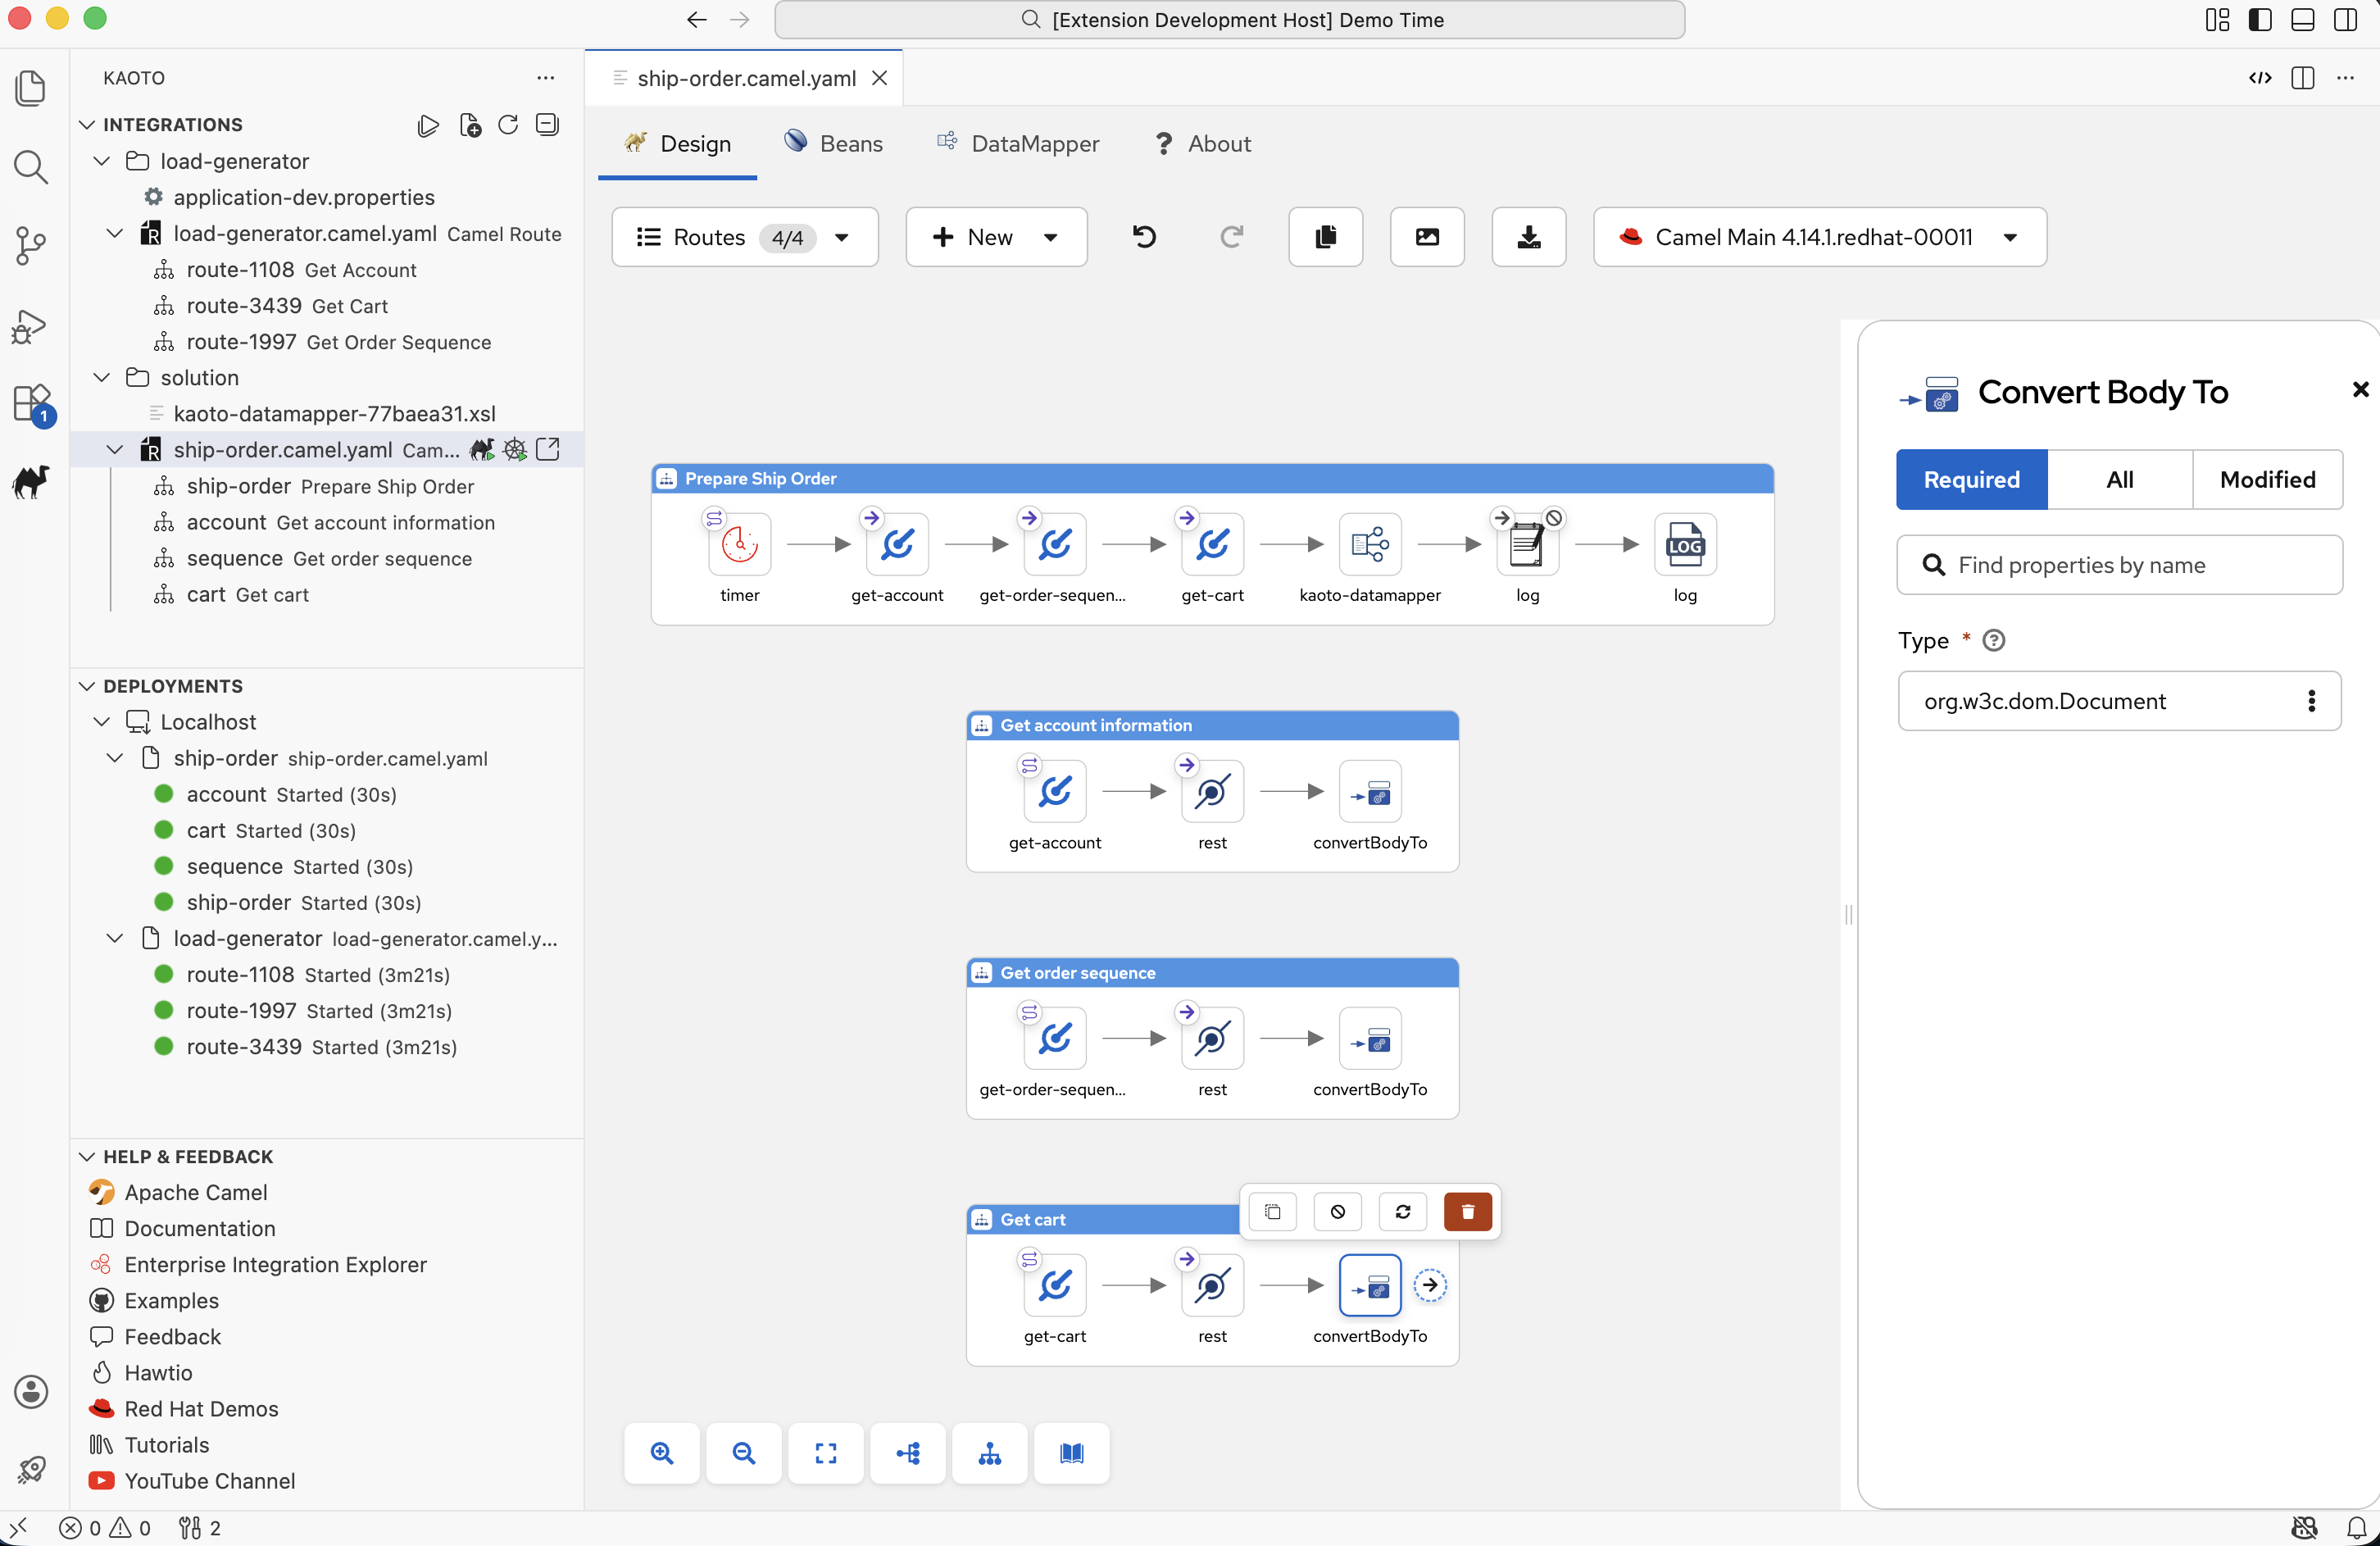Open the Kaoto camel view icon
The image size is (2380, 1546).
pos(31,484)
